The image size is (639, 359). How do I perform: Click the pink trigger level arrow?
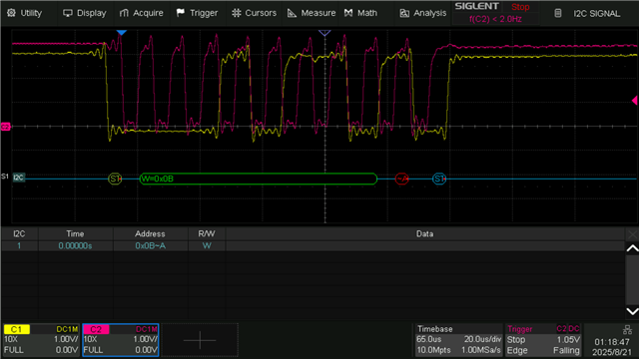coord(635,100)
